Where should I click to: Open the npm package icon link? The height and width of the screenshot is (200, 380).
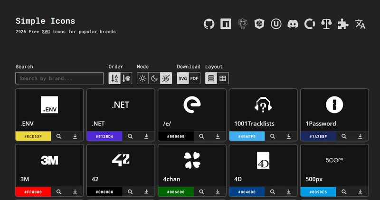226,24
